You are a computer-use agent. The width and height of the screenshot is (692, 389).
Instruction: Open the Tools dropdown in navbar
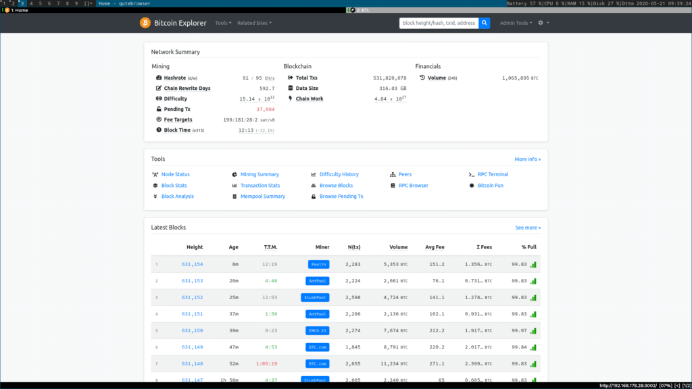pos(223,23)
